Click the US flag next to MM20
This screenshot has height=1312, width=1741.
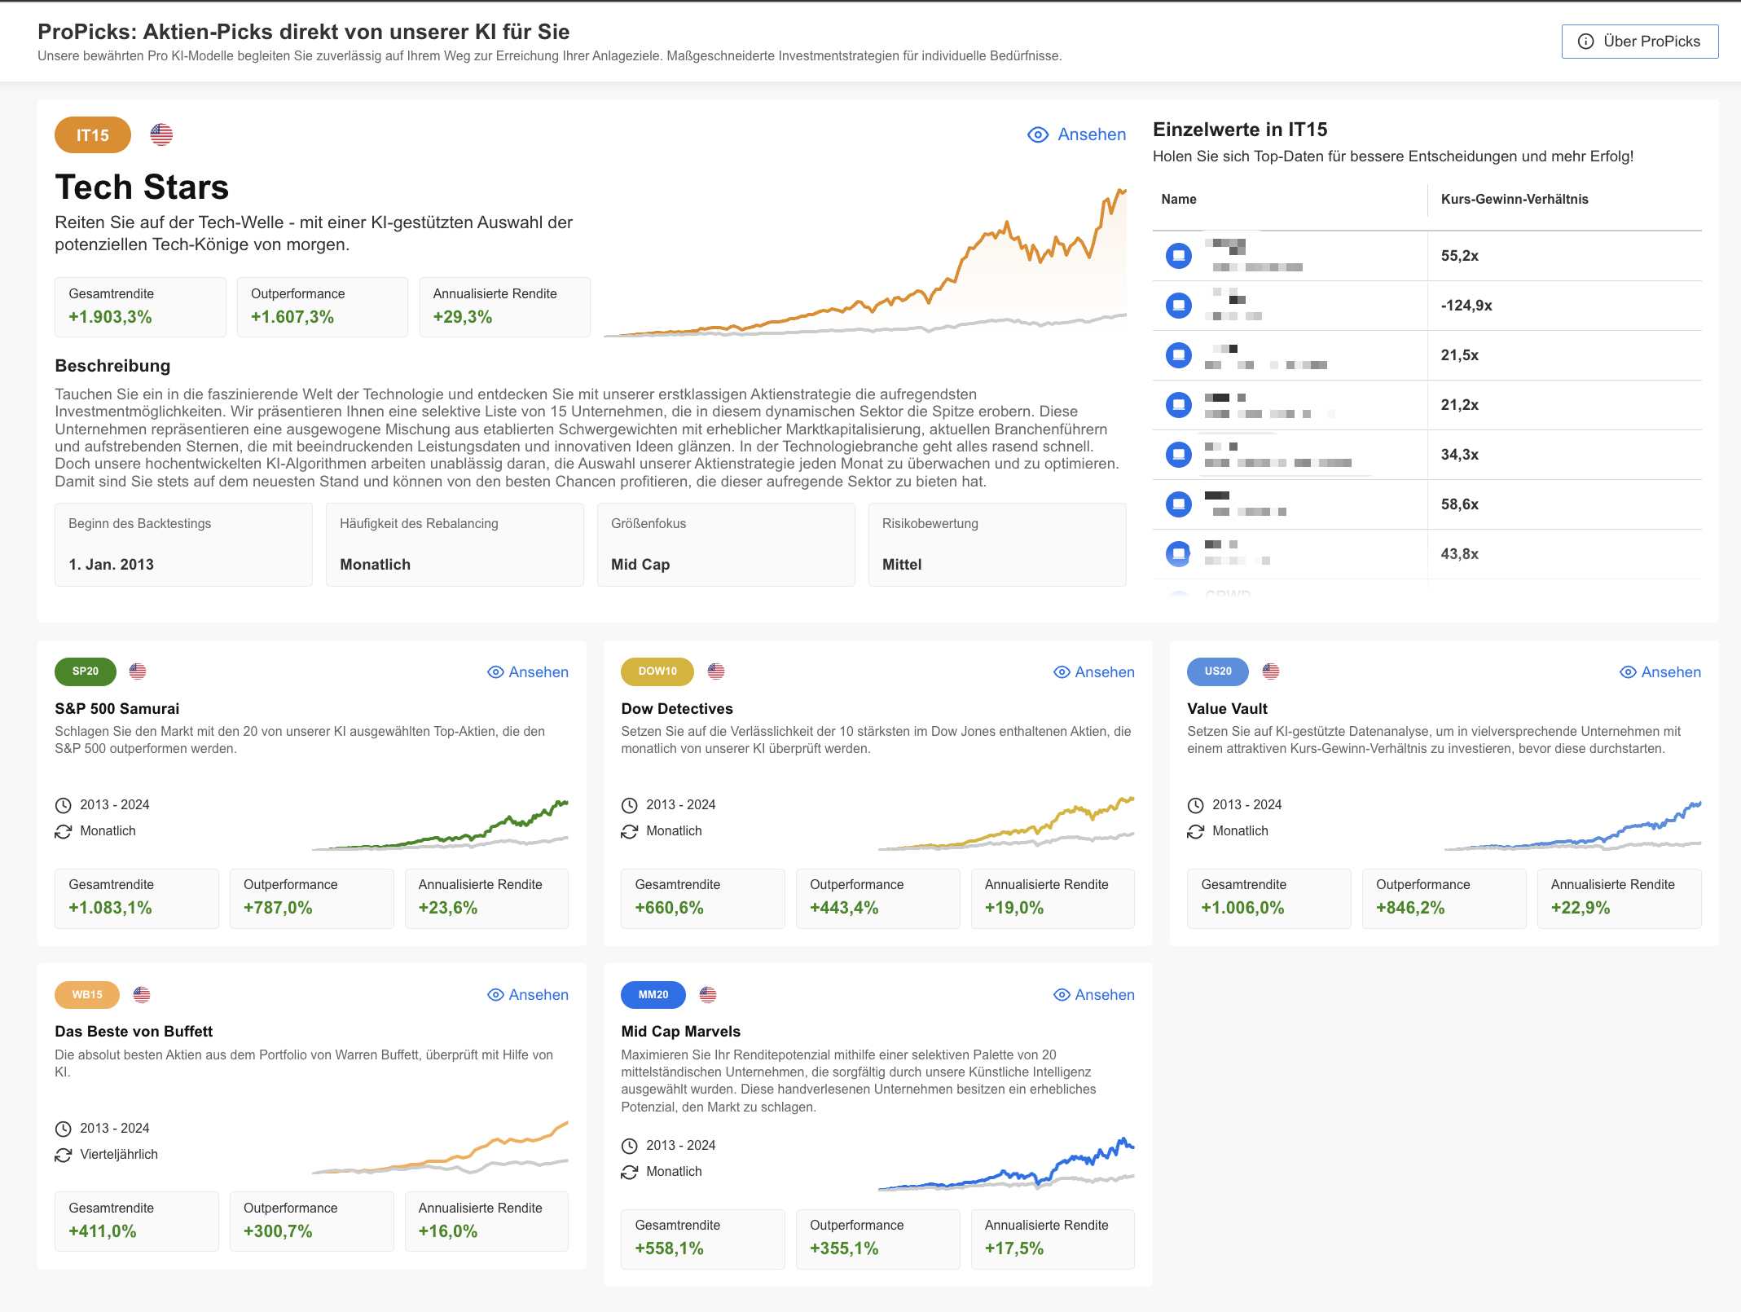click(708, 995)
